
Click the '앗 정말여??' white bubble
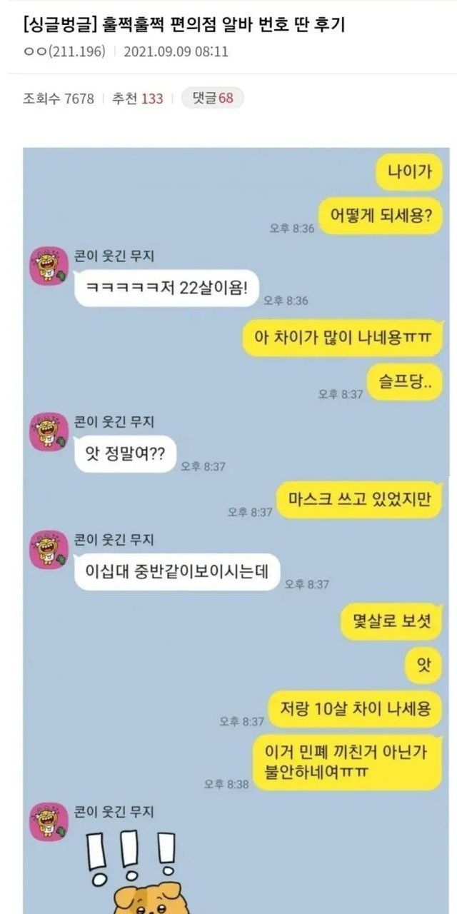125,453
